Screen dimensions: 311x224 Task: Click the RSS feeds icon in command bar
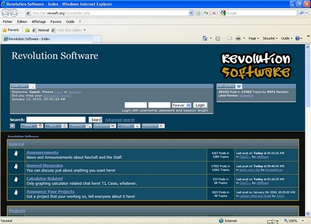tap(218, 38)
